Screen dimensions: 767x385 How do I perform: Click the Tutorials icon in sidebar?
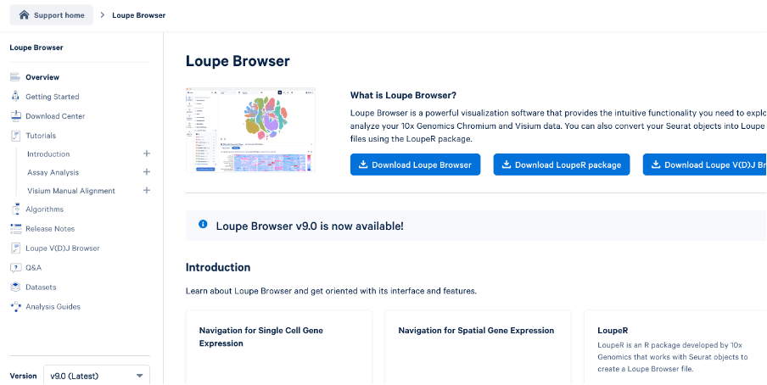point(15,136)
